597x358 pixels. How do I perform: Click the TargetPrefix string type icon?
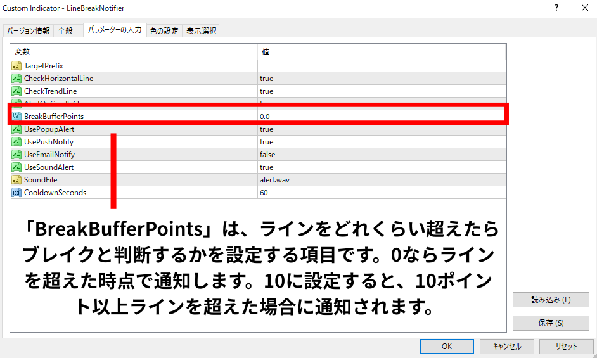16,66
